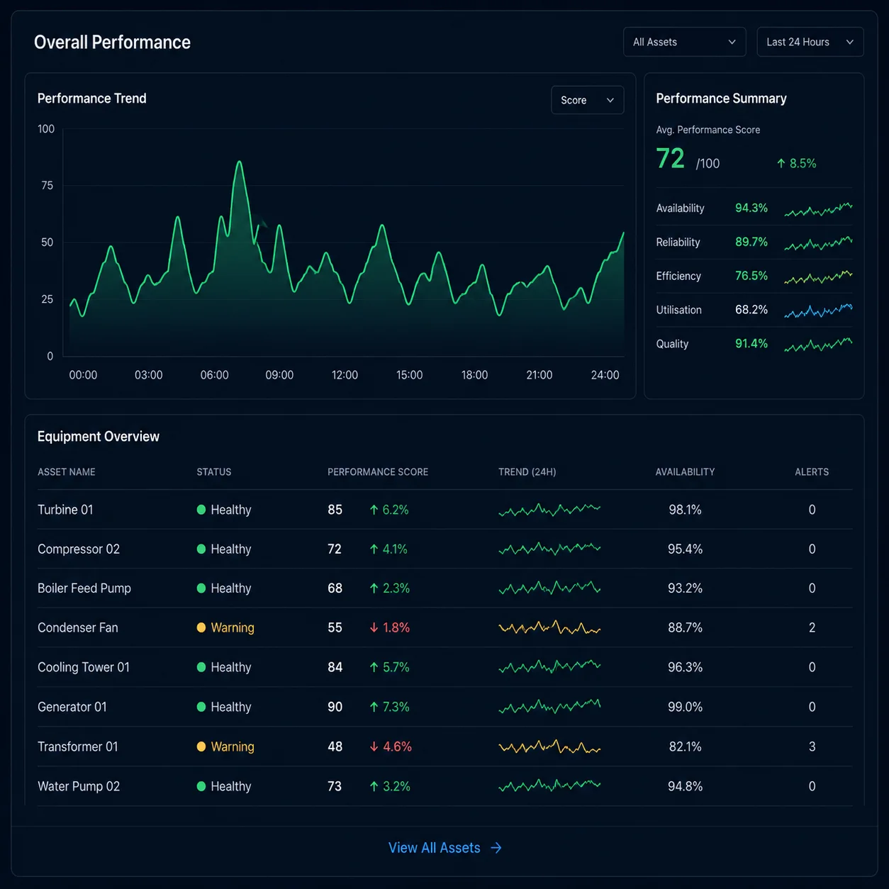889x889 pixels.
Task: Select the Condenser Fan asset name
Action: coord(78,627)
